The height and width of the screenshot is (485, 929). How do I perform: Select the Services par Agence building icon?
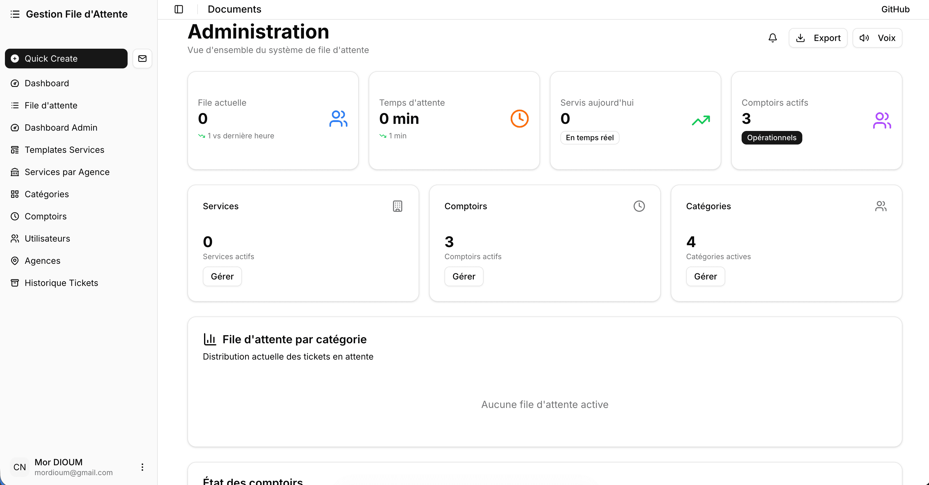15,172
